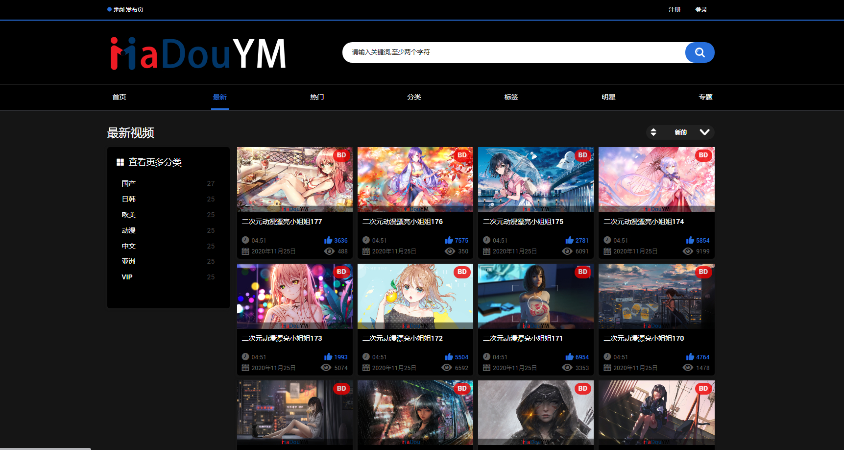Click the 注册 link
844x450 pixels.
tap(675, 9)
